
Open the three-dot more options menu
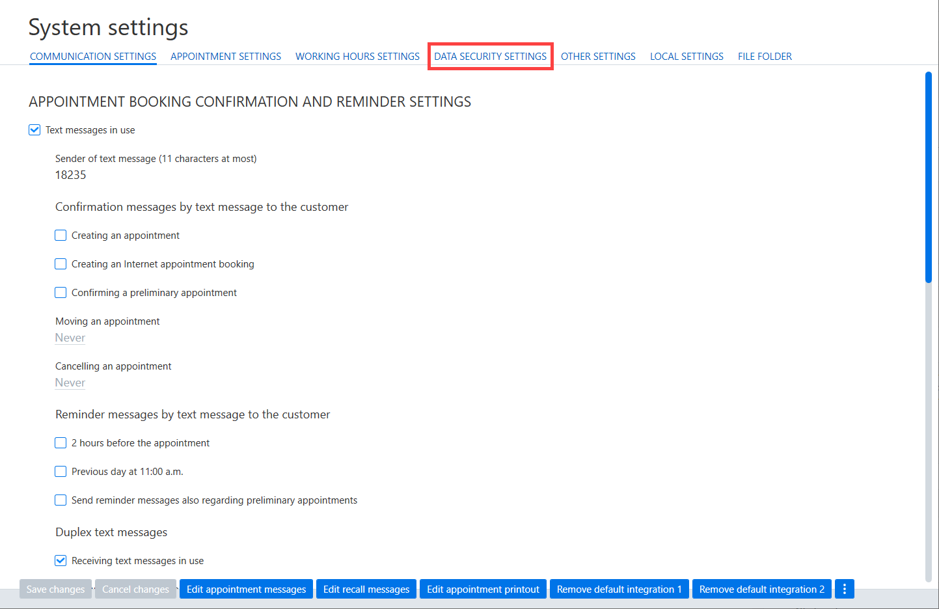pyautogui.click(x=844, y=589)
